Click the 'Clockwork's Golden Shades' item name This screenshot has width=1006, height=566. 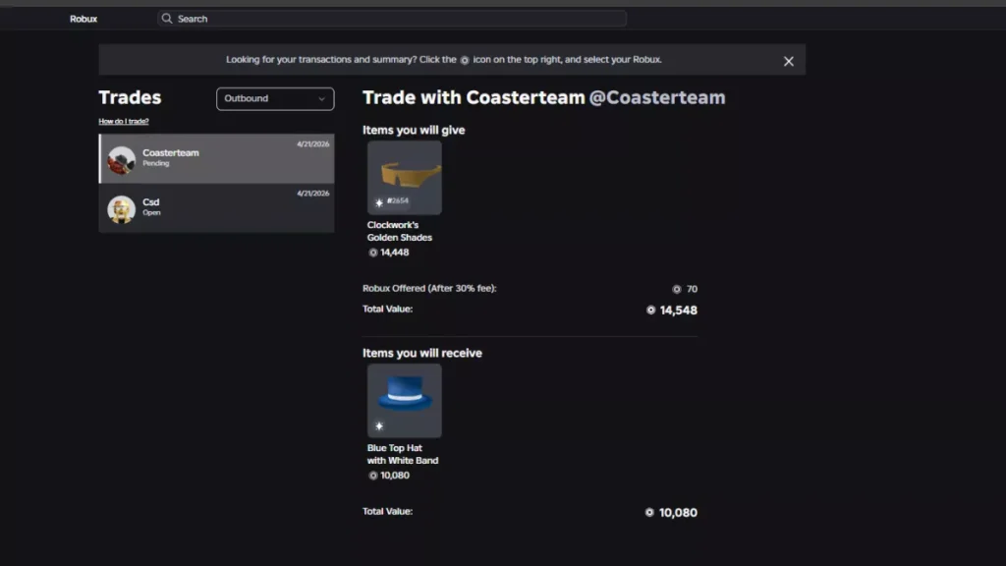(x=399, y=231)
